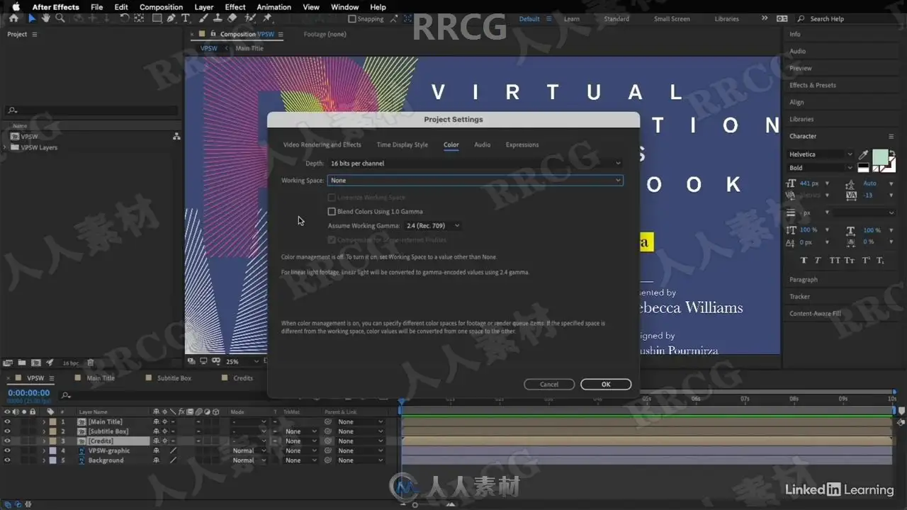Open the Composition menu
This screenshot has width=907, height=510.
[x=161, y=7]
